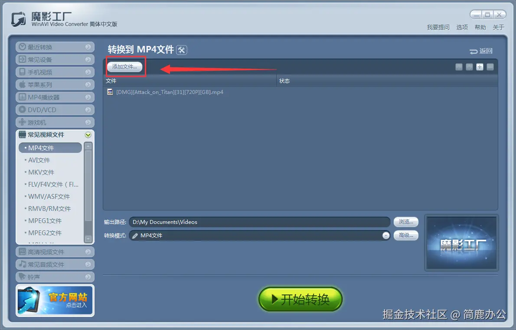This screenshot has width=516, height=330.
Task: Open the 手机视频 phone category
Action: click(x=55, y=72)
